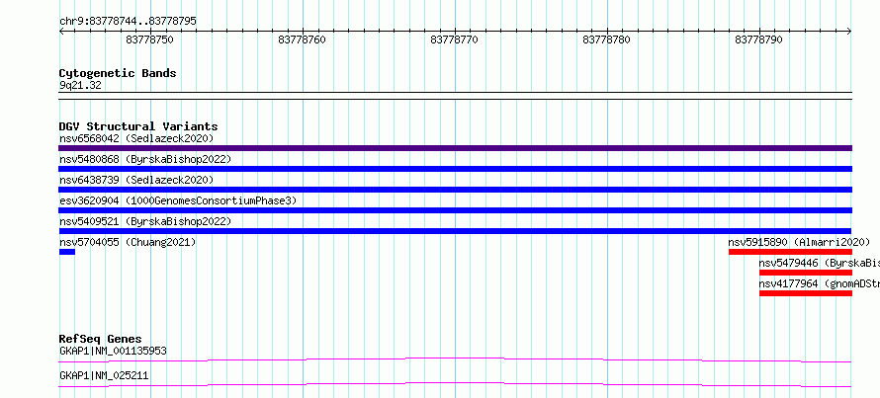Open variant nsv5409521 (ByrskaBishop2022) label
Viewport: 880px width, 398px height.
click(145, 221)
